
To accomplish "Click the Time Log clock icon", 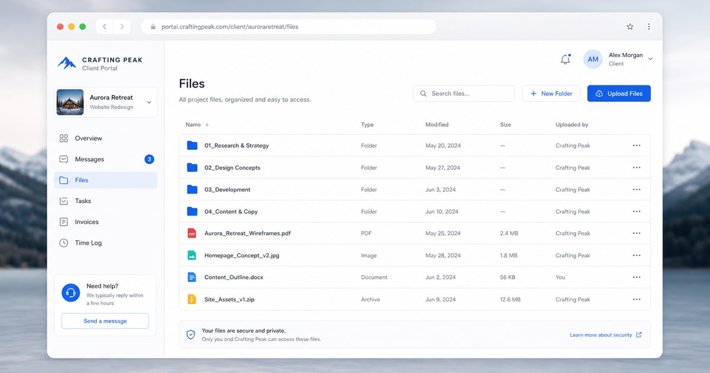I will coord(64,243).
